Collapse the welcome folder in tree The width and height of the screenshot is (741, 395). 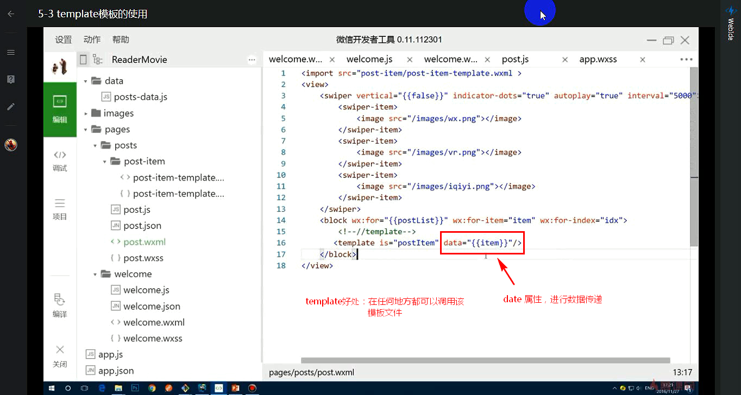pyautogui.click(x=95, y=275)
